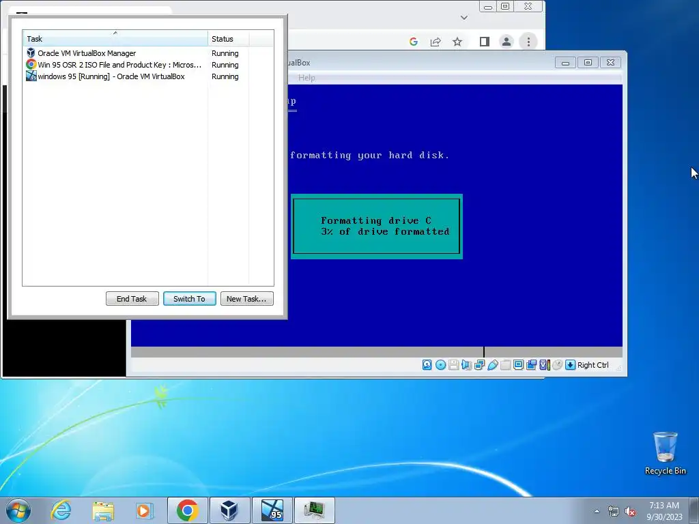The height and width of the screenshot is (524, 699).
Task: Sort tasks by the Status column header
Action: (x=228, y=38)
